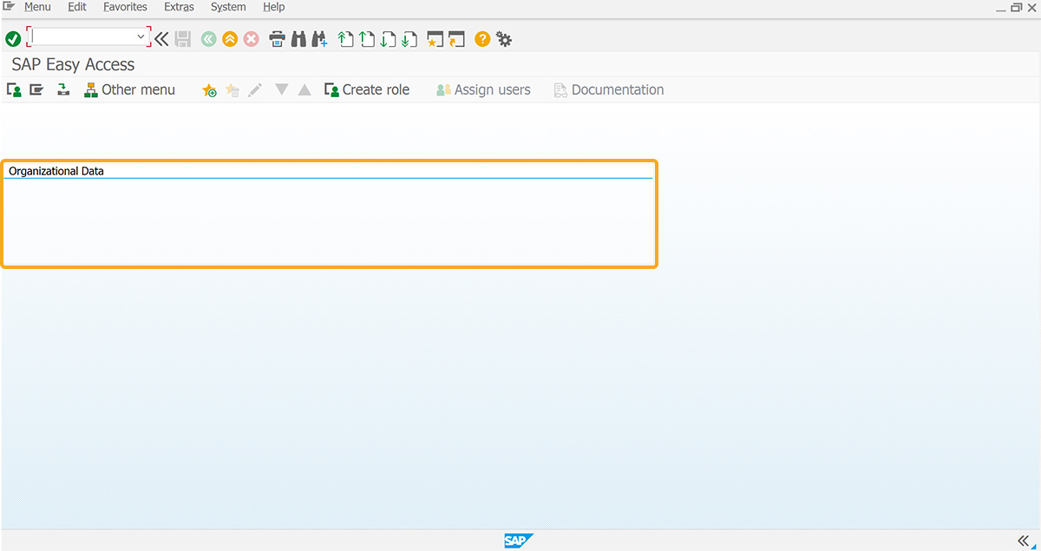
Task: Click the orange Exit icon
Action: tap(230, 39)
